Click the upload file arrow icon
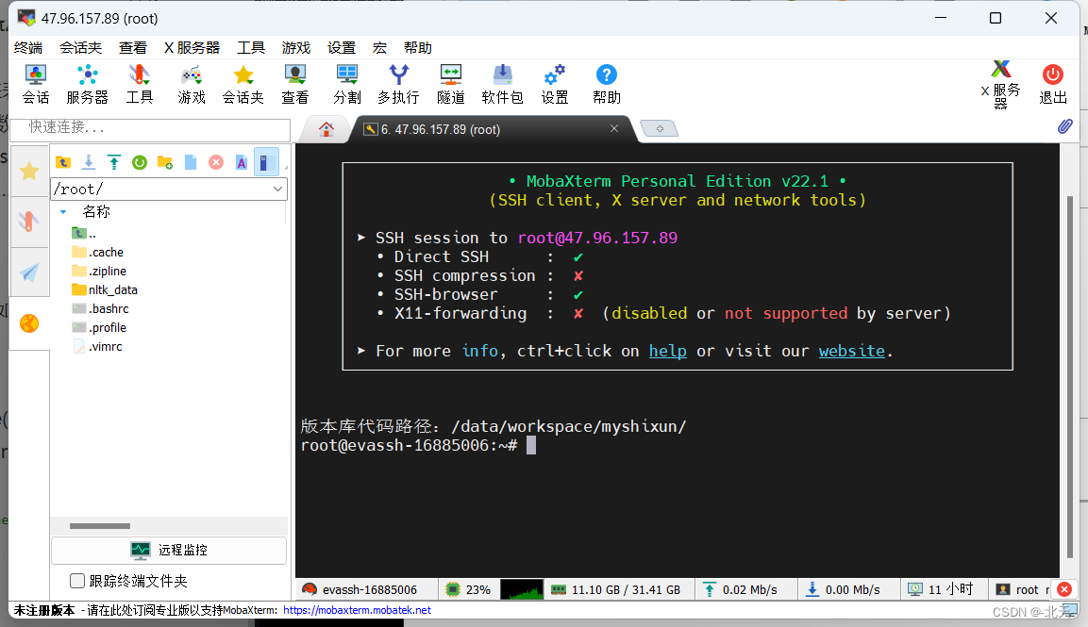This screenshot has width=1088, height=627. tap(114, 162)
